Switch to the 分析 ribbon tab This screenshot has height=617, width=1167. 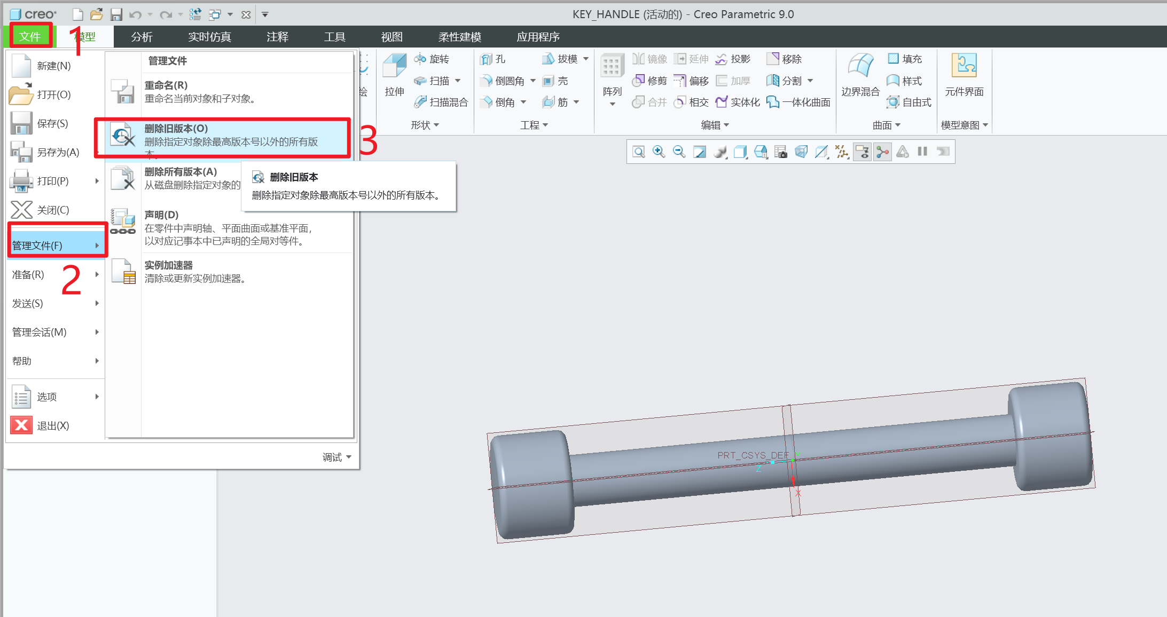(142, 37)
